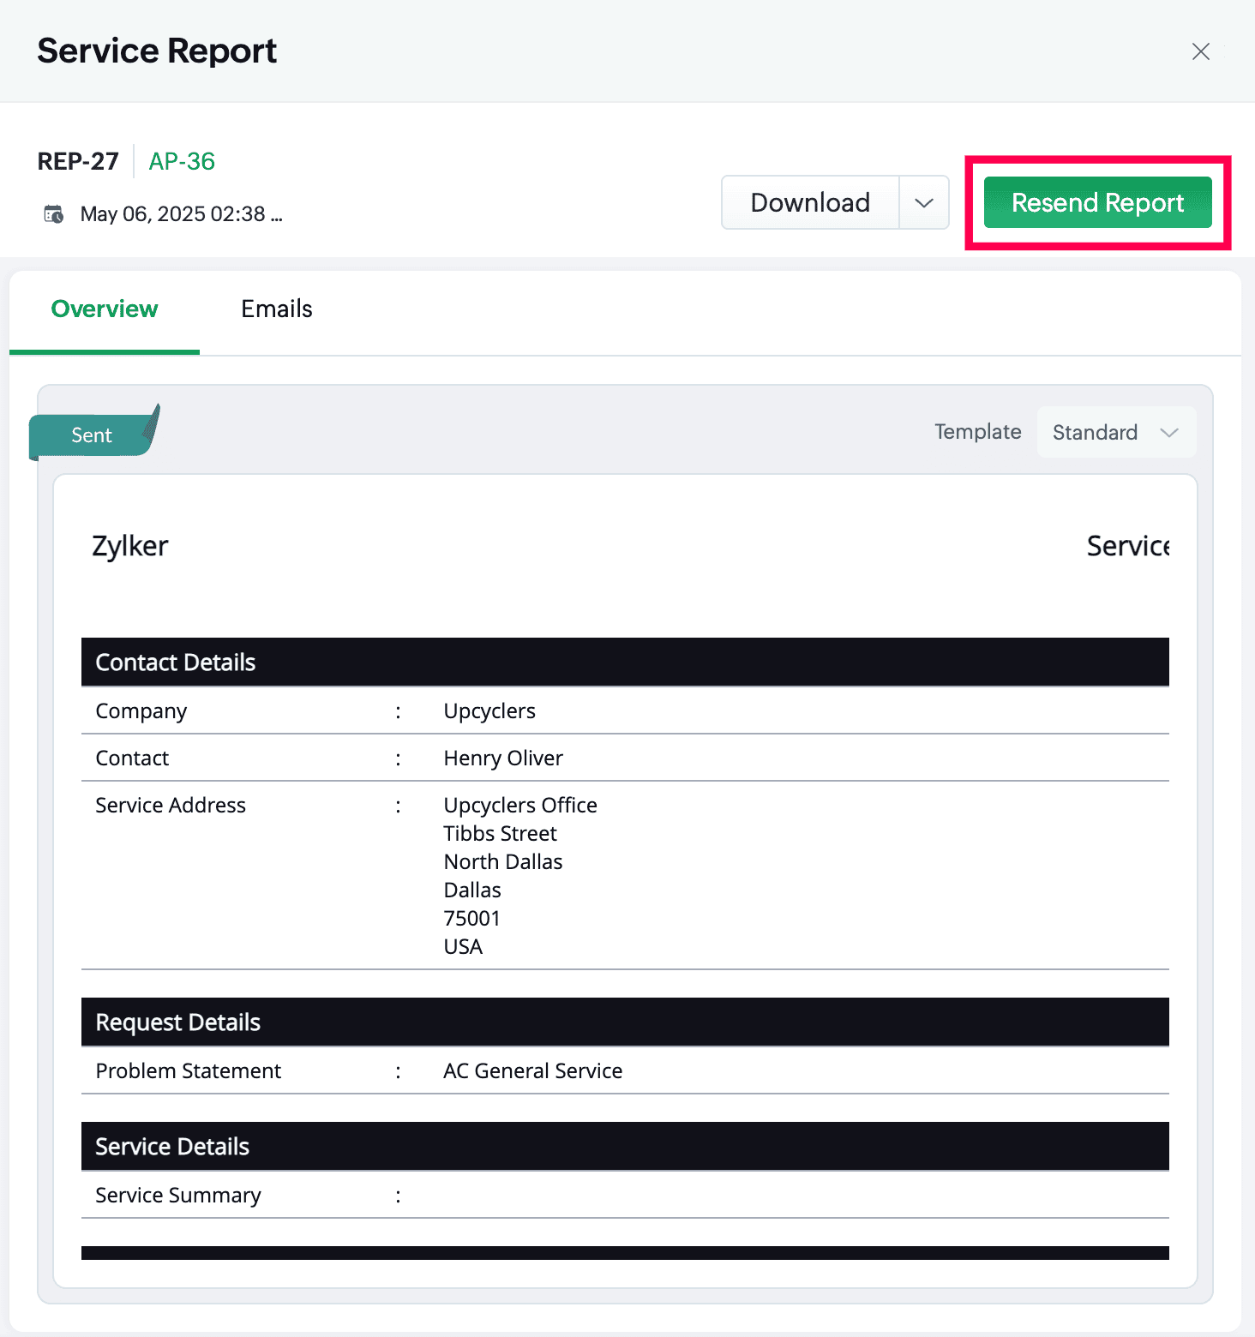Click the Contact Details section header
1255x1337 pixels.
(176, 663)
